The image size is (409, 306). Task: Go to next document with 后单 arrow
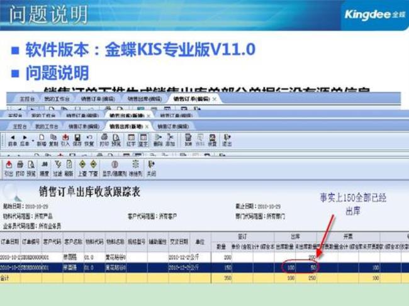(x=25, y=140)
